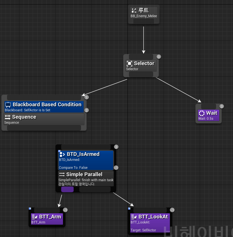Screen dimensions: 233x237
Task: Click the -1 badge beside Simple Parallel
Action: point(116,168)
